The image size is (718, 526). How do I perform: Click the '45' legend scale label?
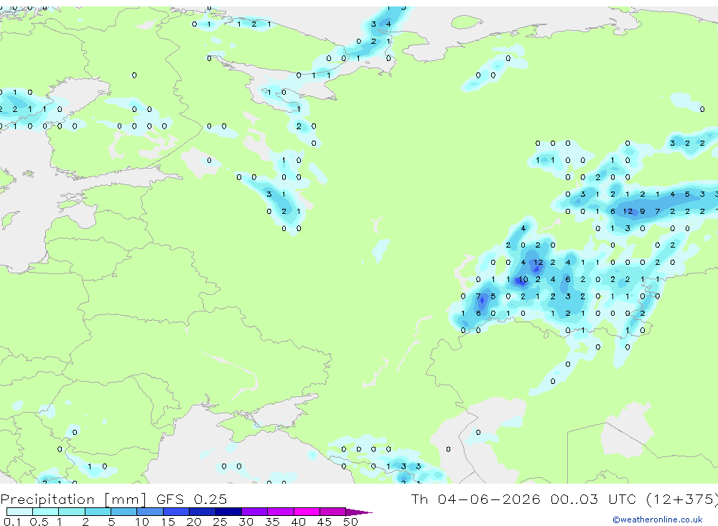325,522
